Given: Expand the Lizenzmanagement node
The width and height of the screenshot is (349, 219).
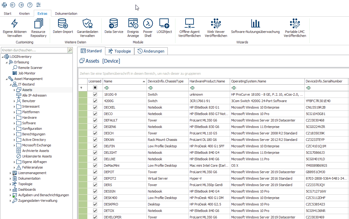Looking at the screenshot, I should pos(10,173).
